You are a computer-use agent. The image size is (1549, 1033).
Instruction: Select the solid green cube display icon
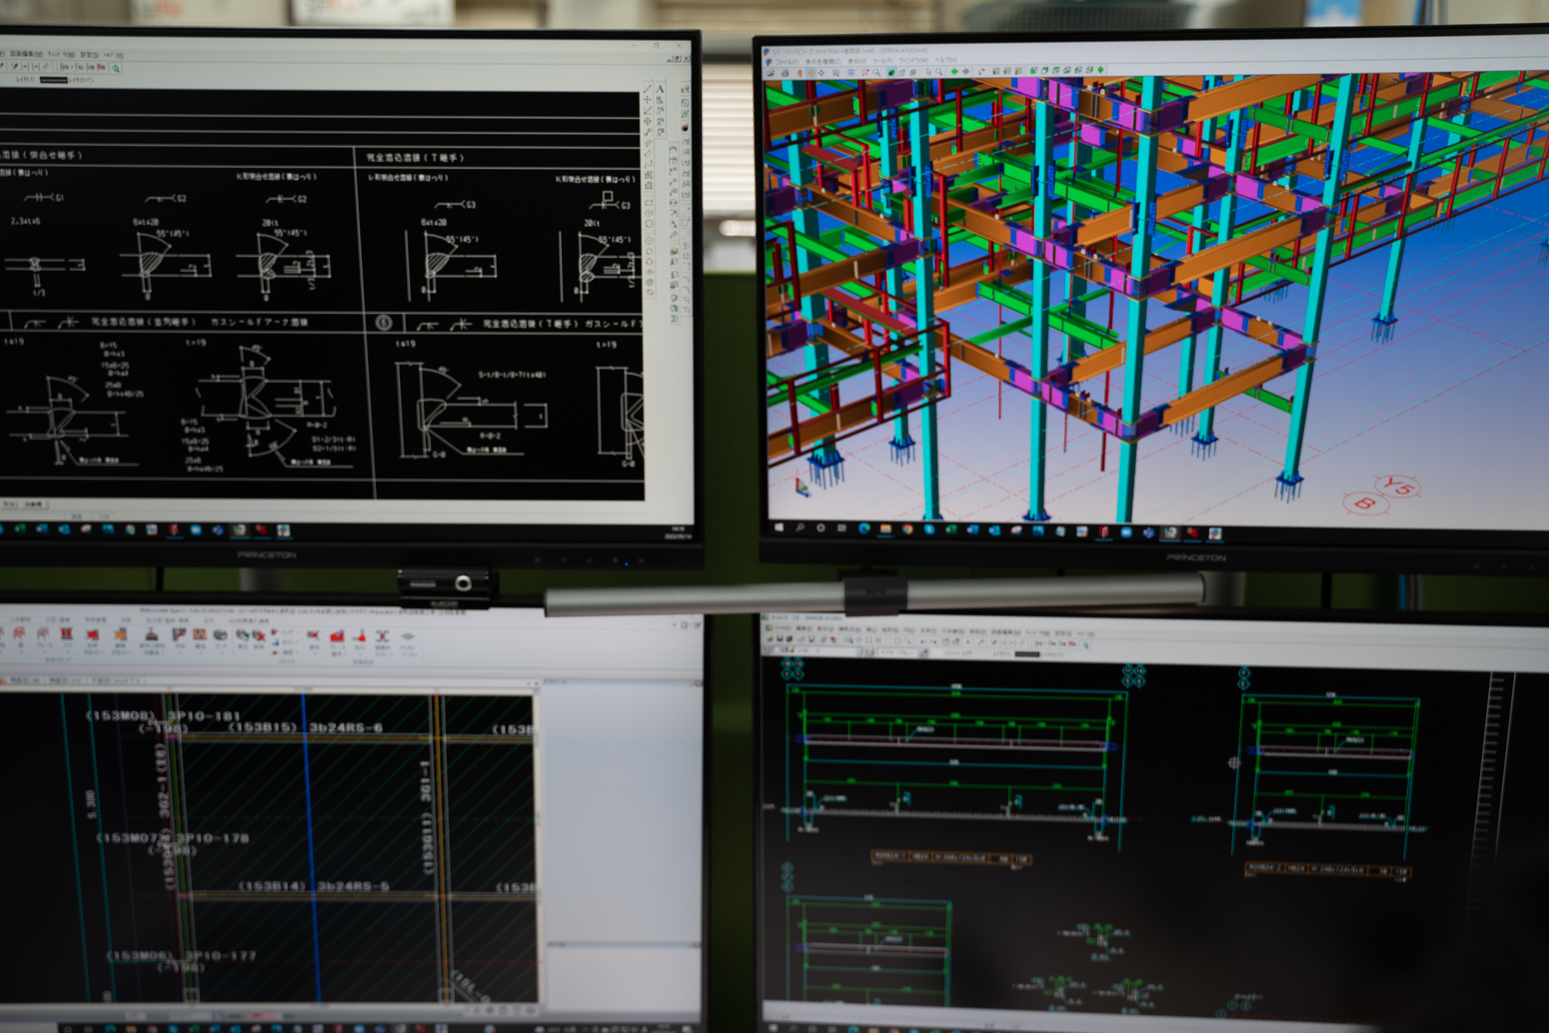(891, 73)
